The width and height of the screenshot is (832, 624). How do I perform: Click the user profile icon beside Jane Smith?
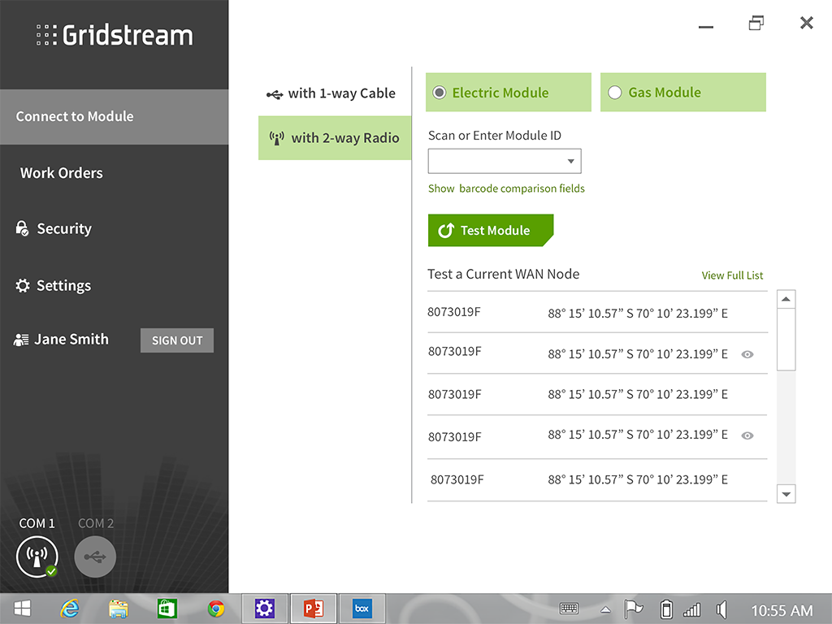21,340
